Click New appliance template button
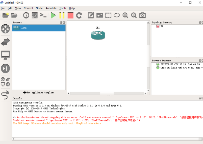Viewport: 203px width, 144px height. click(39, 93)
